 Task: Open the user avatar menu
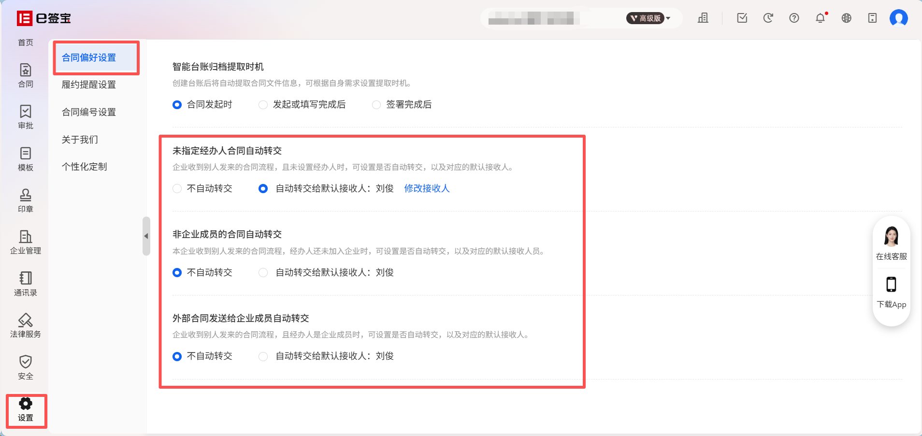click(899, 18)
